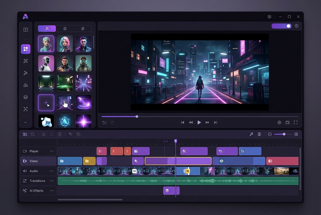Switch to the single avatar profile tab
Screen dimensions: 321x215
click(x=65, y=29)
